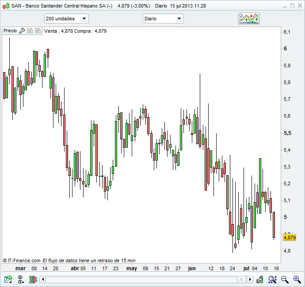Click the 'jun' date axis label
The height and width of the screenshot is (287, 305).
(192, 268)
